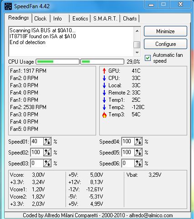This screenshot has height=219, width=194.
Task: Click the Configure button
Action: 165,44
